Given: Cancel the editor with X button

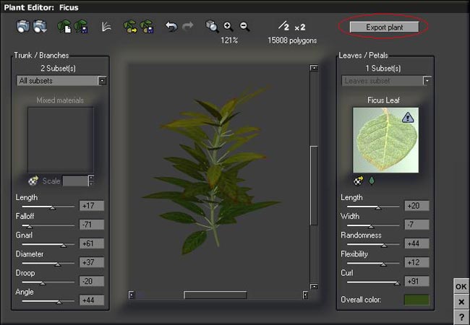Looking at the screenshot, I should coord(461,302).
